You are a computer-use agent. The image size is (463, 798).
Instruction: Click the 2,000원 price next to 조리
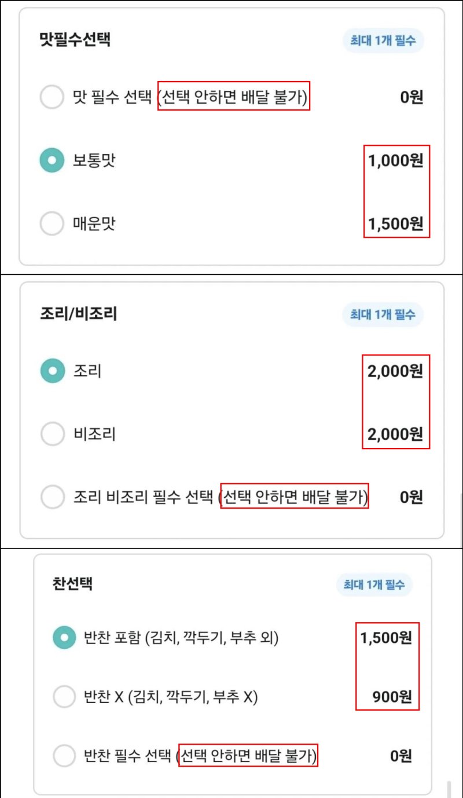tap(395, 371)
